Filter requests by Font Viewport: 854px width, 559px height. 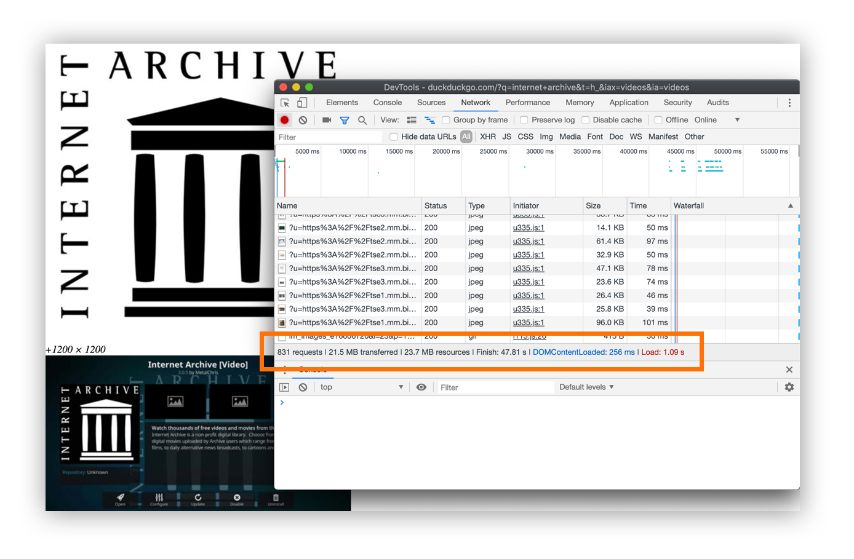[x=595, y=137]
